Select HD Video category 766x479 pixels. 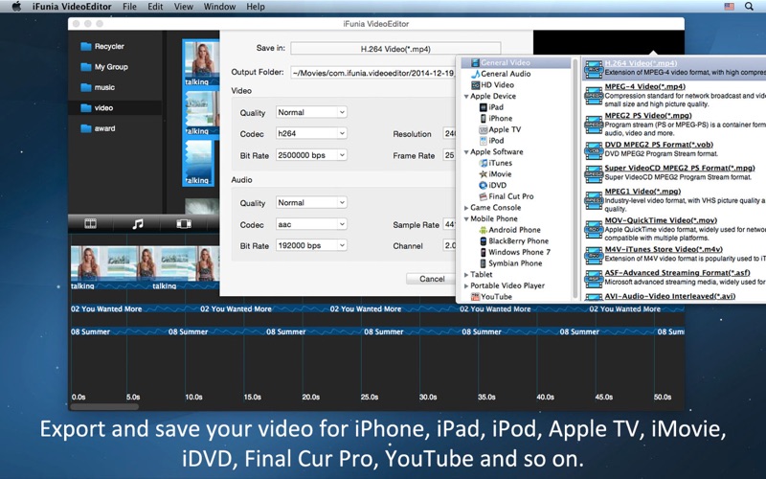click(492, 85)
